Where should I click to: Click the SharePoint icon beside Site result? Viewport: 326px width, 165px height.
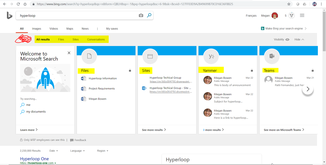144,88
